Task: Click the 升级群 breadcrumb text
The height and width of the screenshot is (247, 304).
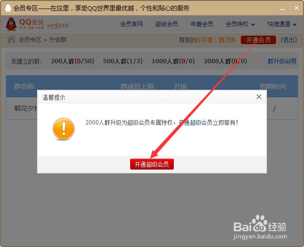Action: click(x=58, y=40)
